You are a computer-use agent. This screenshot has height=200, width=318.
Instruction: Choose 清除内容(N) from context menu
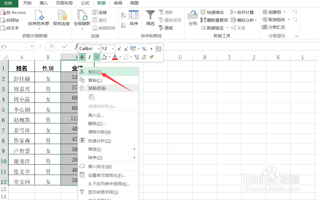108,132
